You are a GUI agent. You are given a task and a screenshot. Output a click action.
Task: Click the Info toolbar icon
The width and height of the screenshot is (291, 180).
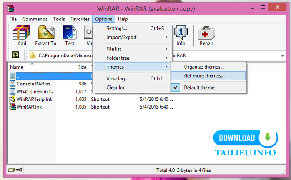coord(181,32)
